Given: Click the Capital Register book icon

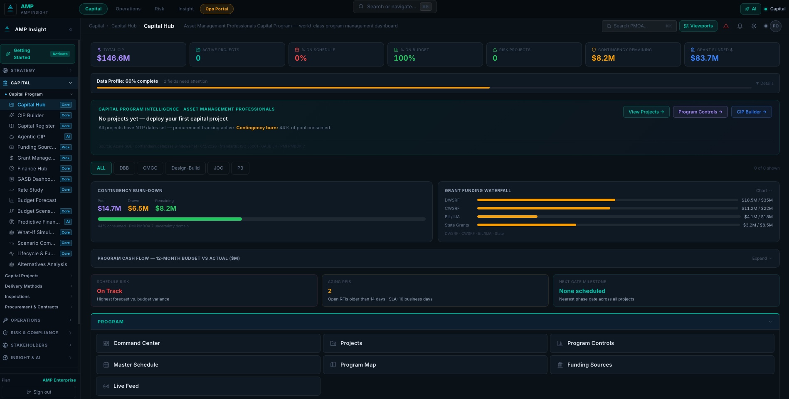Looking at the screenshot, I should point(12,126).
